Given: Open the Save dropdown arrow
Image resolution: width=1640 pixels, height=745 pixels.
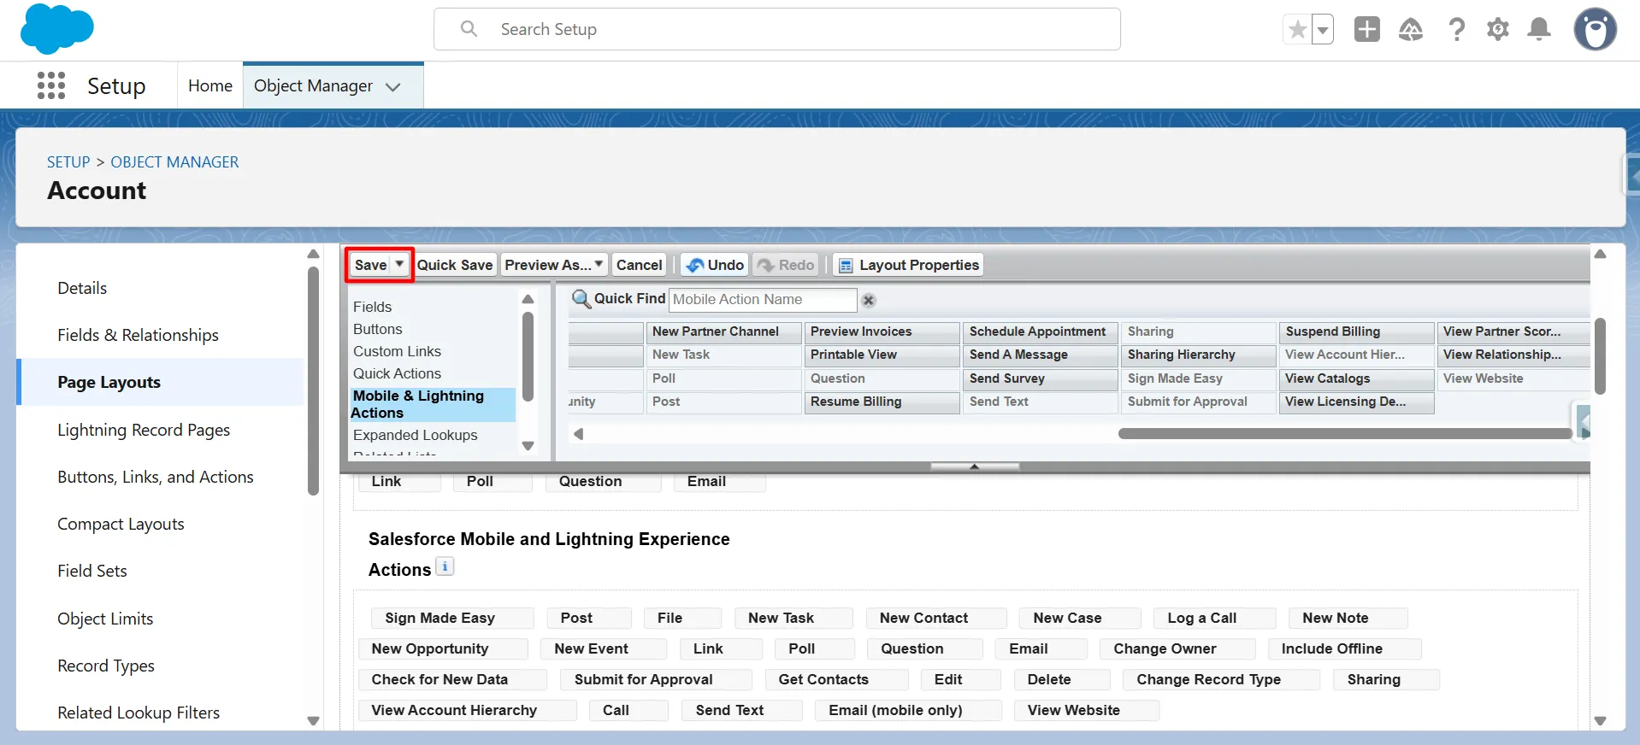Looking at the screenshot, I should point(399,265).
